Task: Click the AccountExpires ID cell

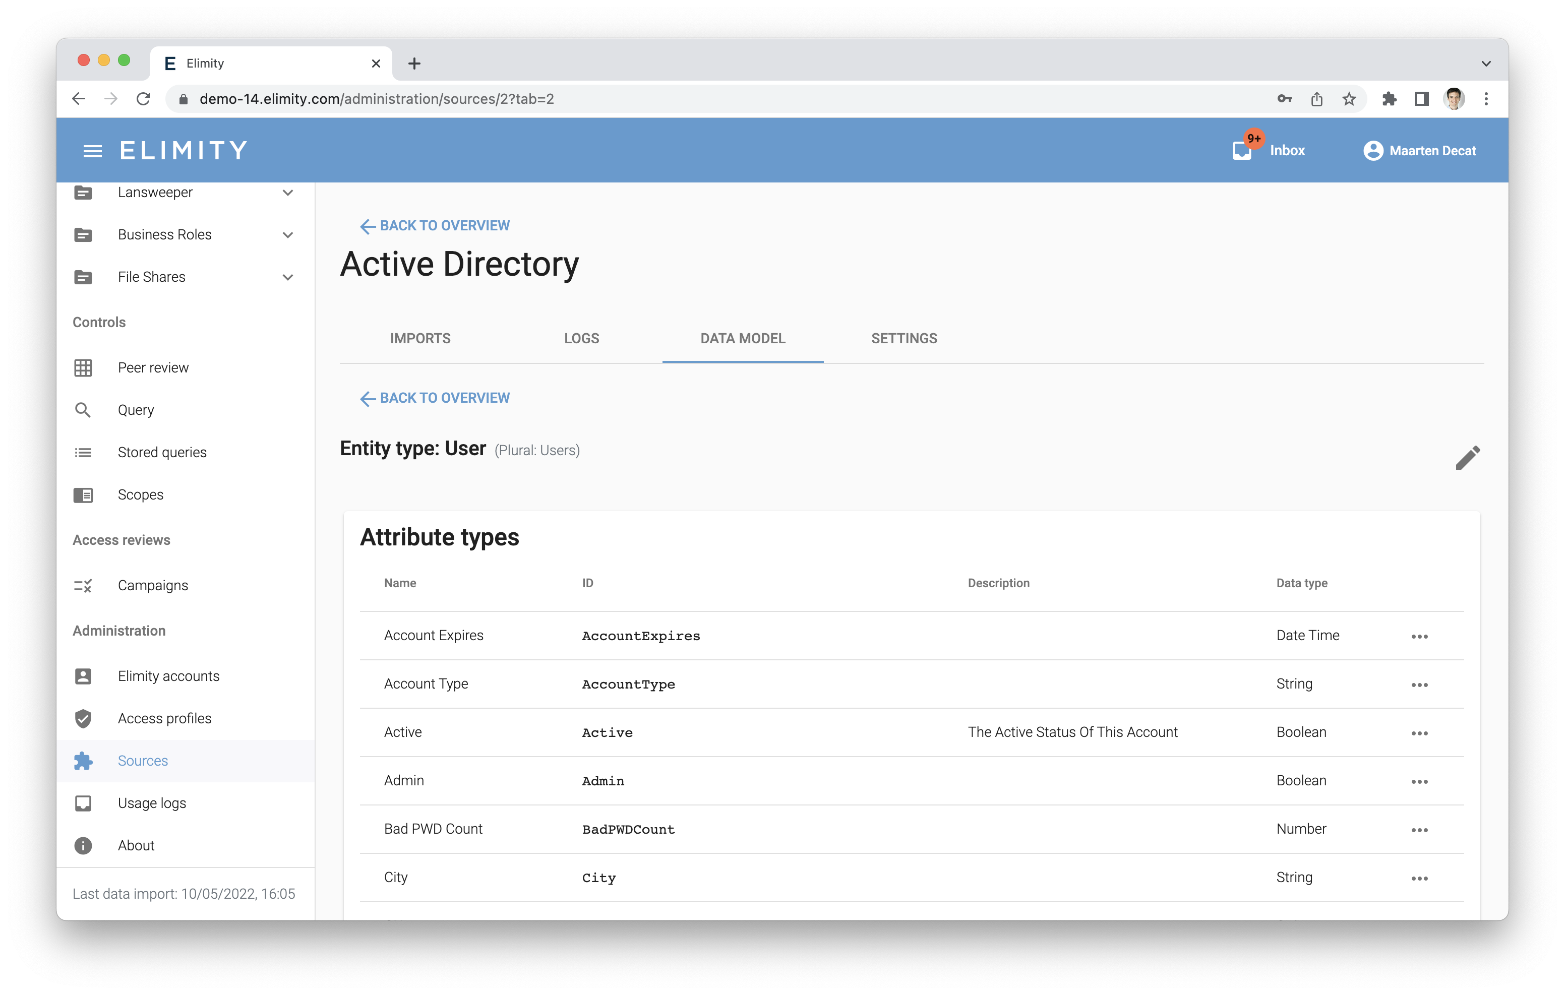Action: (x=641, y=636)
